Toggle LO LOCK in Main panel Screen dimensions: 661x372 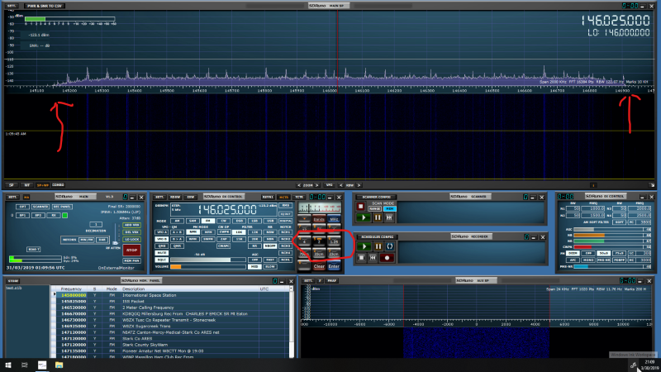pyautogui.click(x=131, y=239)
